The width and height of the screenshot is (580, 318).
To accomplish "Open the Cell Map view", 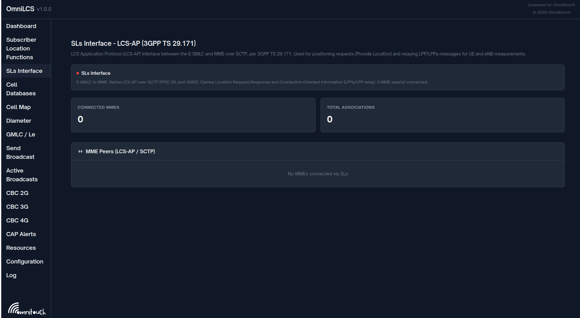I will click(x=18, y=107).
